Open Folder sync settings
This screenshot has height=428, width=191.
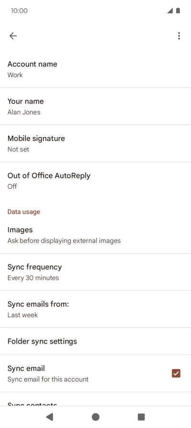click(x=95, y=341)
